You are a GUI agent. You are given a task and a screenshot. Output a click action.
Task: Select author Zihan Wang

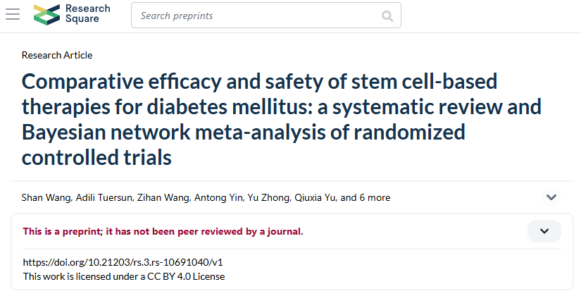[163, 197]
